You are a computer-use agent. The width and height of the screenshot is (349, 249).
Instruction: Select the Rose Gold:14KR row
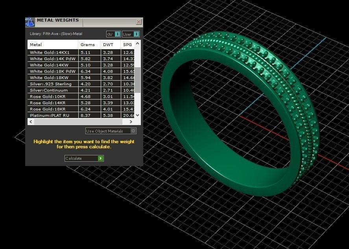81,103
